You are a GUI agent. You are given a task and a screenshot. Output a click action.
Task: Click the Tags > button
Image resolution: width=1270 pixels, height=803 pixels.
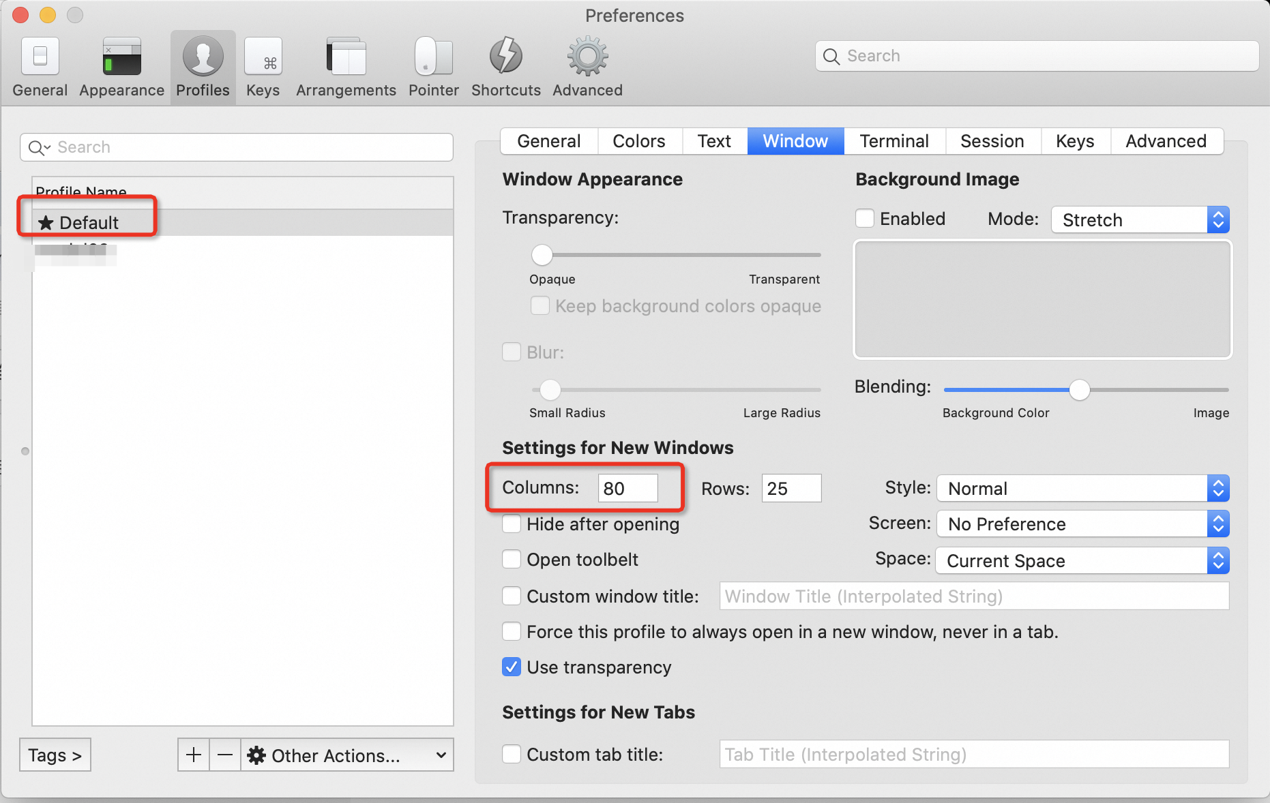(x=55, y=755)
